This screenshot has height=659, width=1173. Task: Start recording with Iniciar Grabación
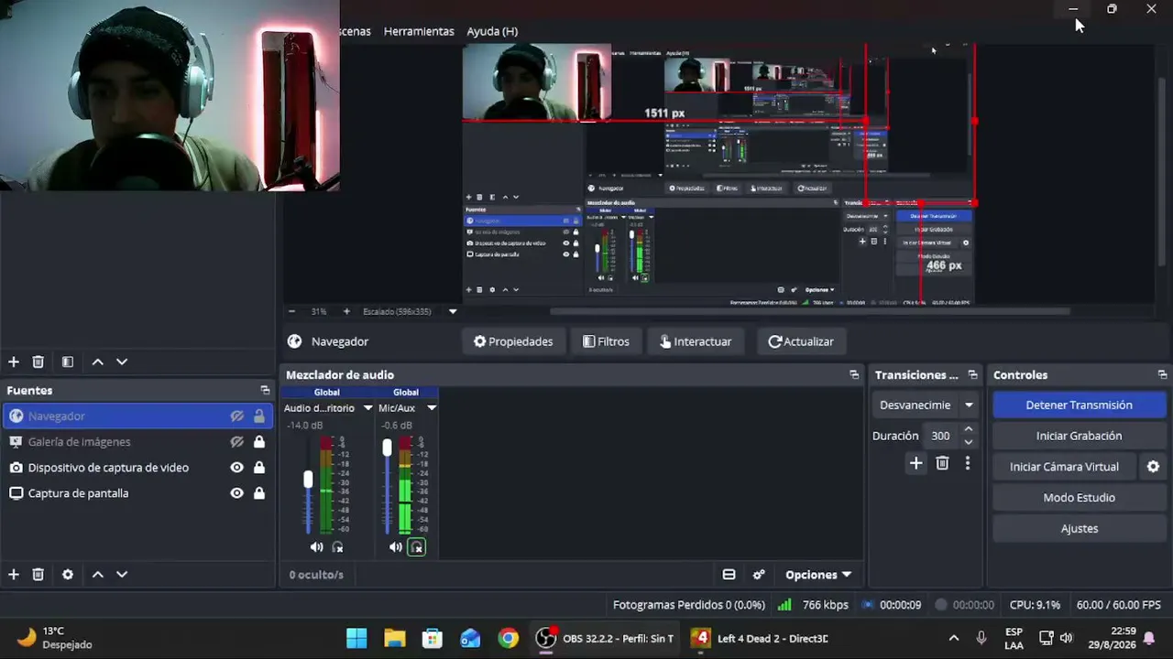1080,436
